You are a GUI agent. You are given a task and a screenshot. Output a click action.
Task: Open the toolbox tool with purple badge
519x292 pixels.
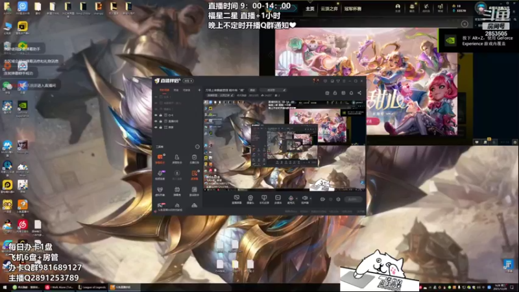tap(160, 175)
